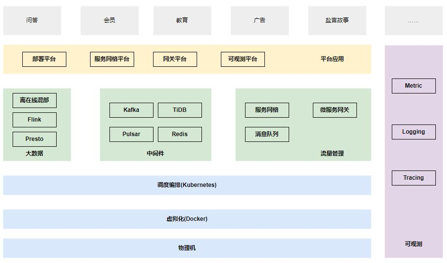
Task: Select the 消息队列 box
Action: click(267, 134)
